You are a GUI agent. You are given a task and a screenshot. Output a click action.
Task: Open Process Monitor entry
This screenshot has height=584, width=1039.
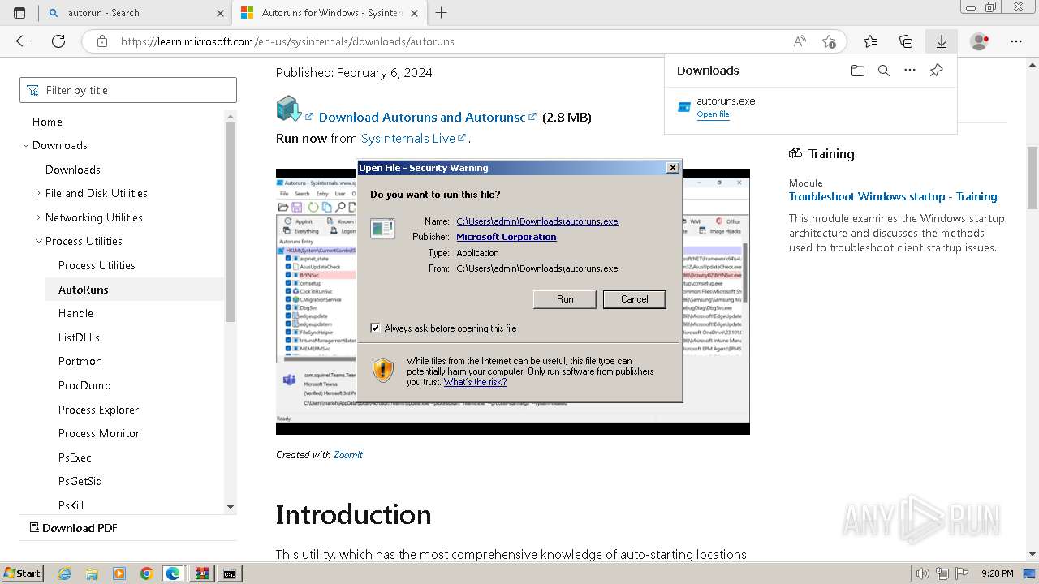tap(99, 433)
